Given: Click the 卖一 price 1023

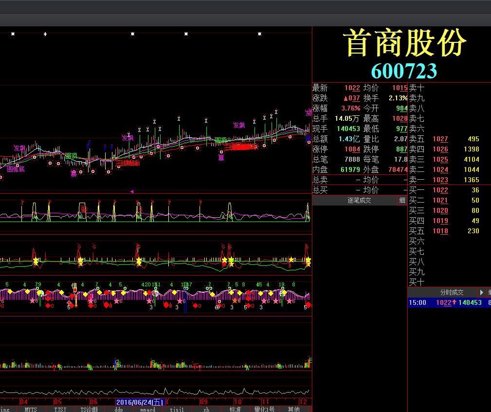Looking at the screenshot, I should [x=440, y=180].
